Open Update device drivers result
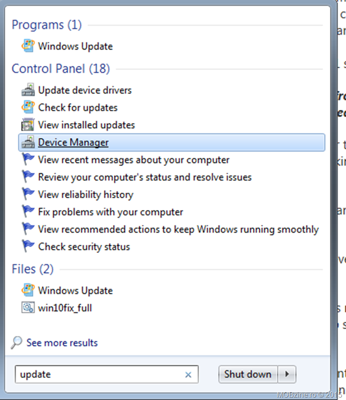 coord(85,90)
